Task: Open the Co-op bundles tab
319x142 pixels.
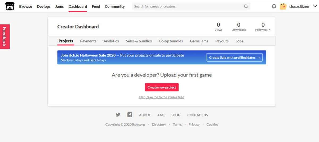Action: point(171,41)
